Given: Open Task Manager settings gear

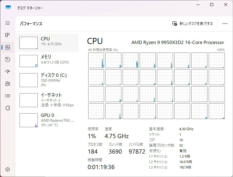Looking at the screenshot, I should click(x=8, y=169).
